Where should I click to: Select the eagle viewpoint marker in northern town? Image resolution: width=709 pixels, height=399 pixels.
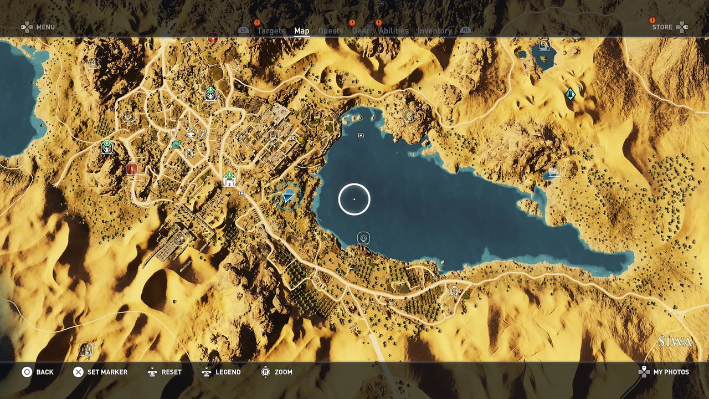click(210, 94)
